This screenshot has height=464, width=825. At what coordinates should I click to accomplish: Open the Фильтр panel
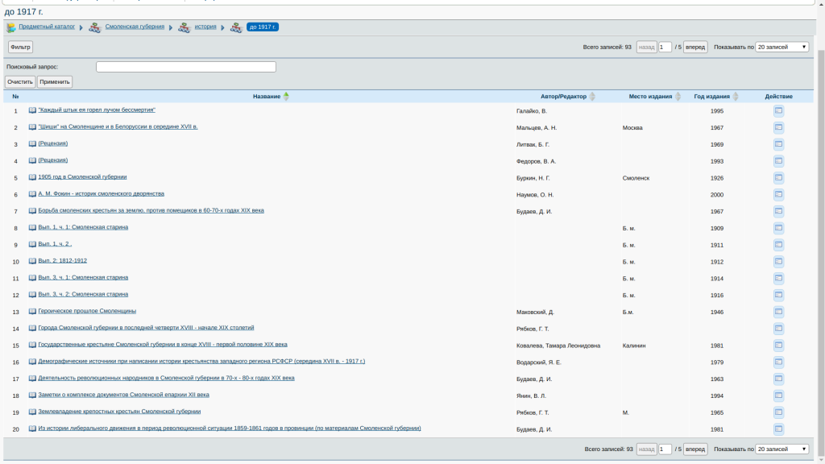pyautogui.click(x=20, y=47)
